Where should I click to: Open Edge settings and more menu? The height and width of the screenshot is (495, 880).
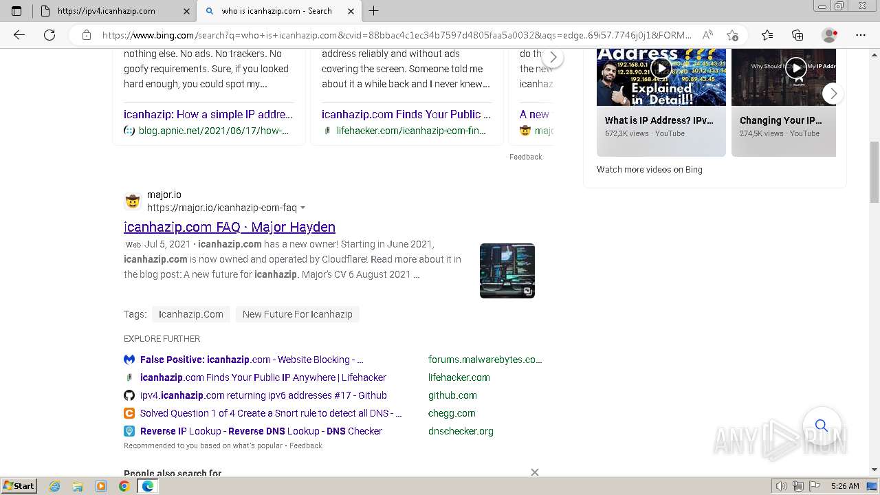(861, 35)
